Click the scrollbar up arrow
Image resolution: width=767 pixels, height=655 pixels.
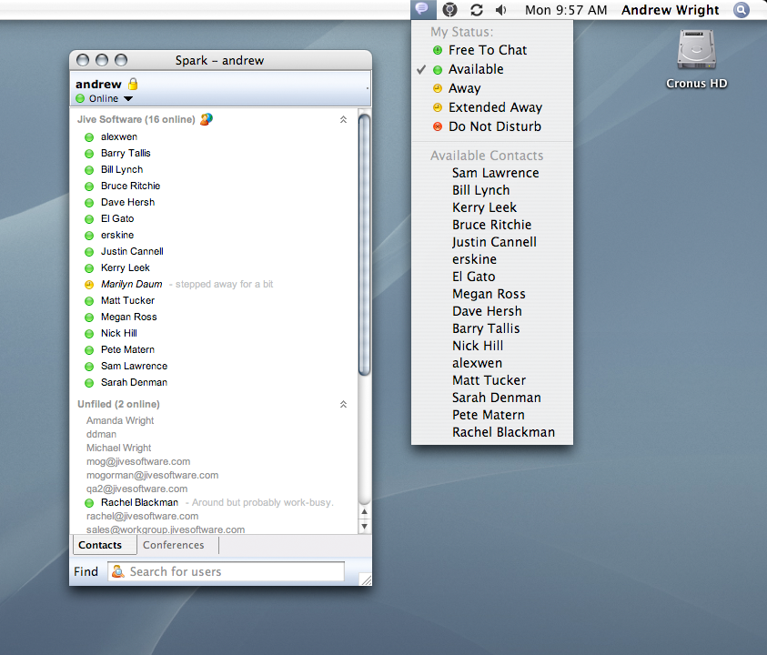(x=365, y=512)
